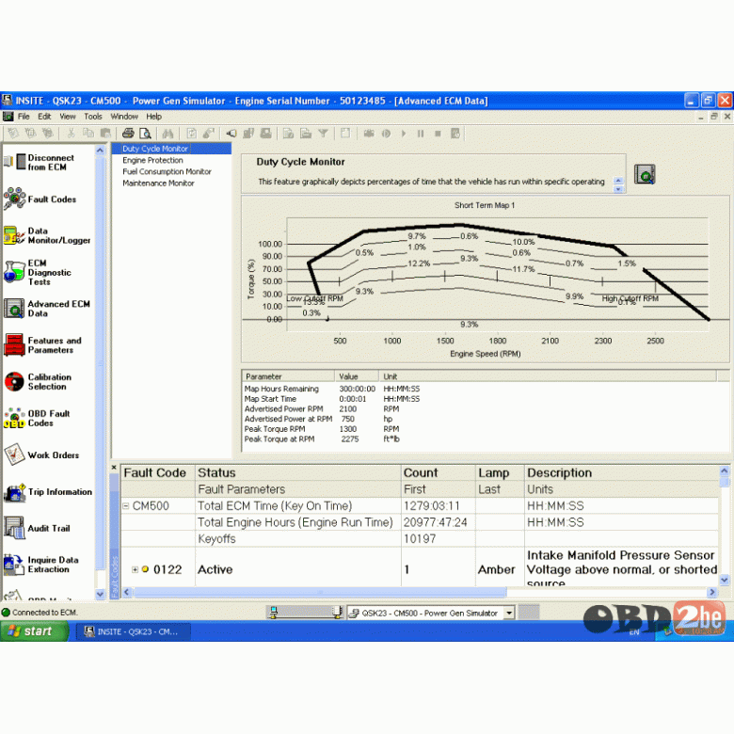Select the Map Hours Remaining row
Screen dimensions: 734x734
click(332, 389)
